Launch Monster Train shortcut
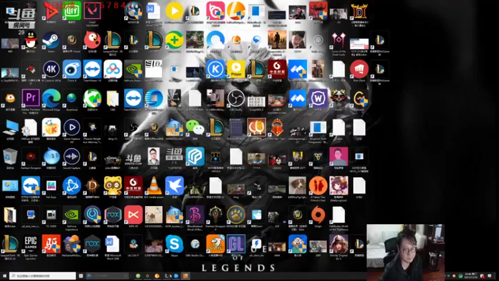Image resolution: width=499 pixels, height=281 pixels. (x=277, y=127)
